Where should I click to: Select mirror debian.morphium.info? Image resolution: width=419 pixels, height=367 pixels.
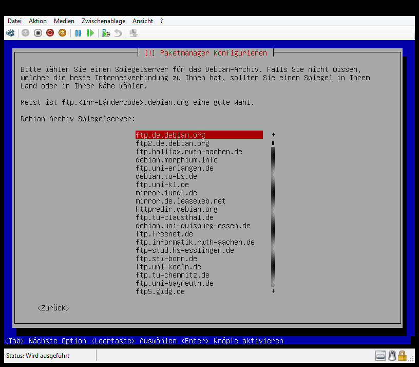pyautogui.click(x=177, y=160)
